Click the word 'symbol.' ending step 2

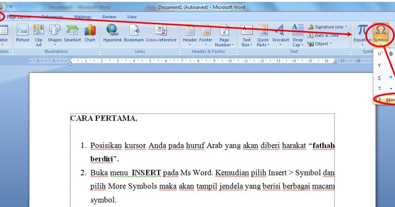[103, 200]
